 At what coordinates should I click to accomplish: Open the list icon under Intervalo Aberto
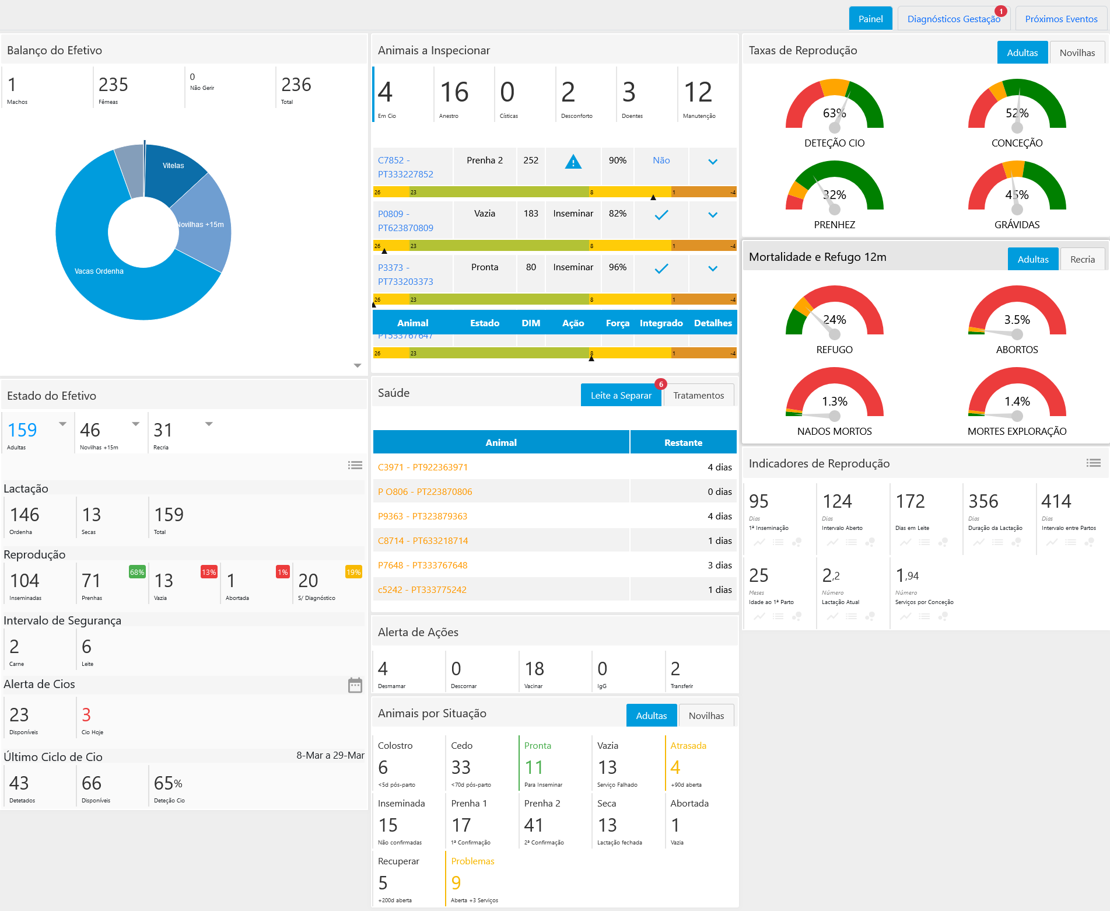point(851,542)
